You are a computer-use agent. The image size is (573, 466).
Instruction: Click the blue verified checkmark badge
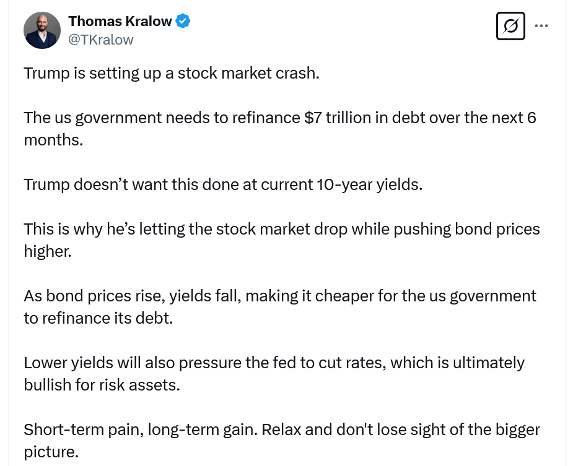point(183,21)
